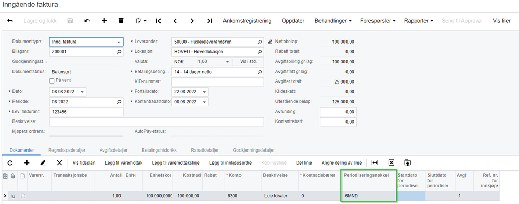Click Legg til innkjøpsordre
Screen dimensions: 519x204
tap(231, 162)
